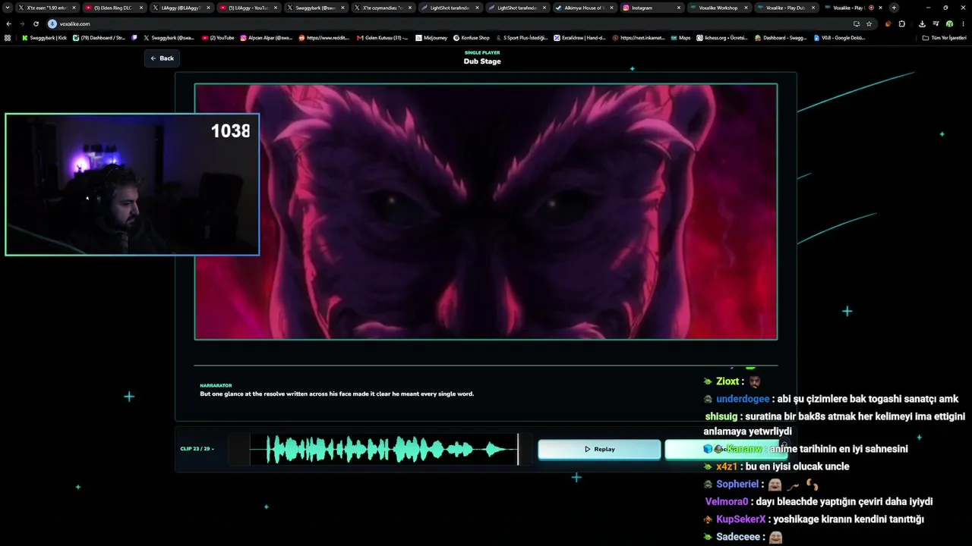Open the (2) YouTube bookmark
The height and width of the screenshot is (546, 972).
(x=218, y=37)
